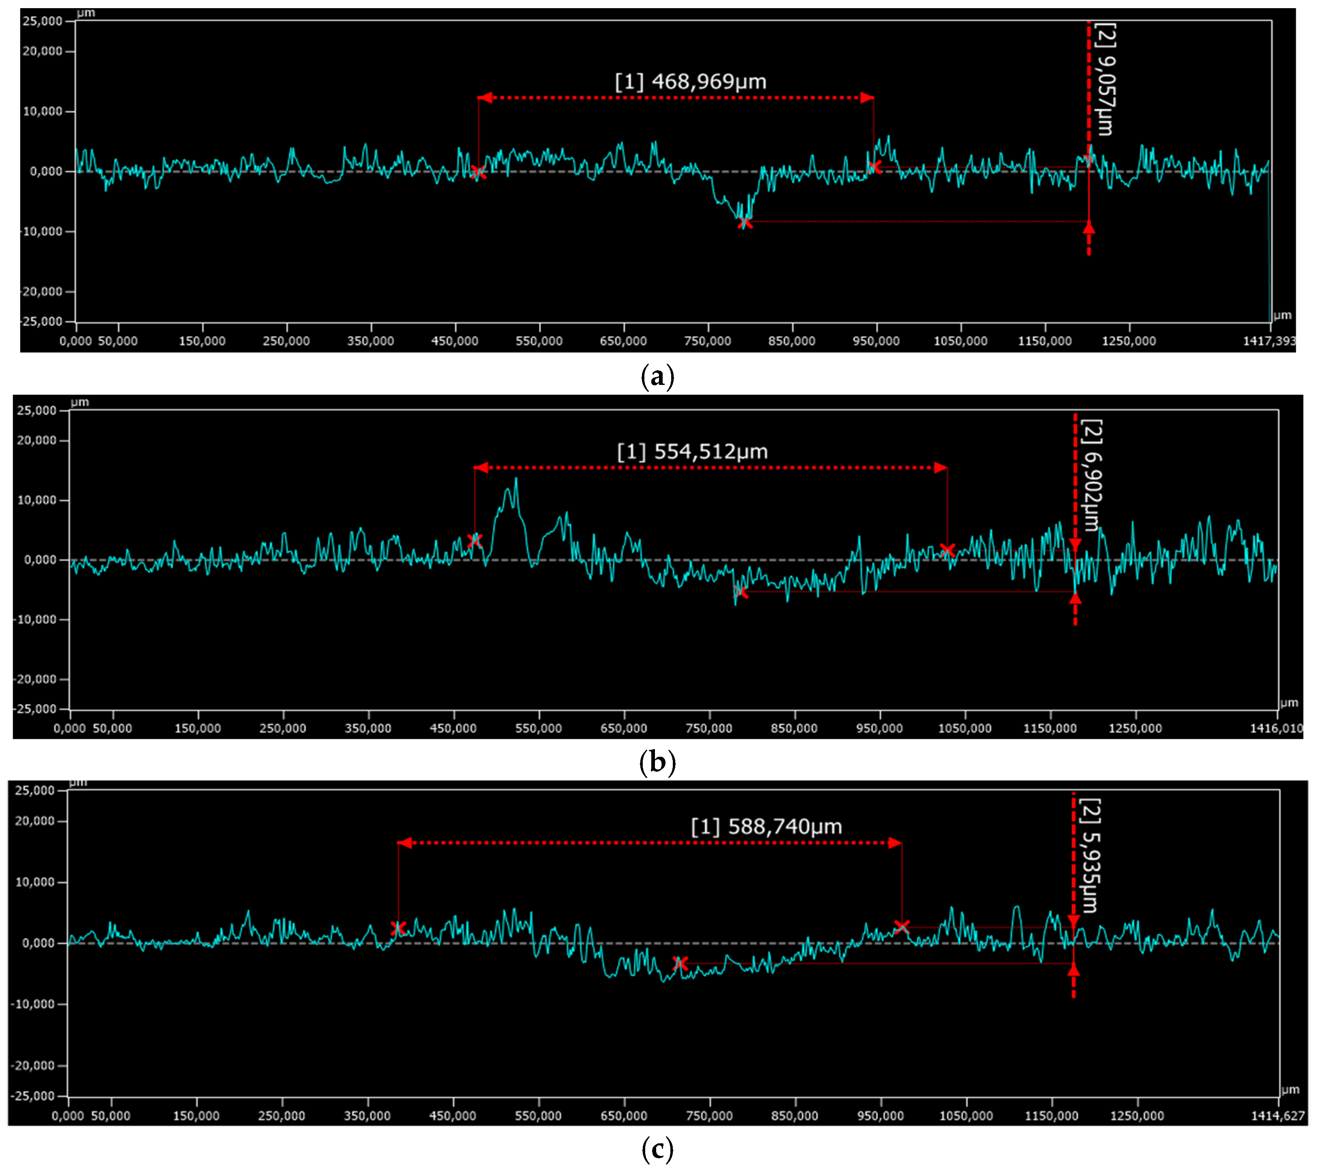1318x1175 pixels.
Task: Click left red X marker in profile (a)
Action: (478, 173)
